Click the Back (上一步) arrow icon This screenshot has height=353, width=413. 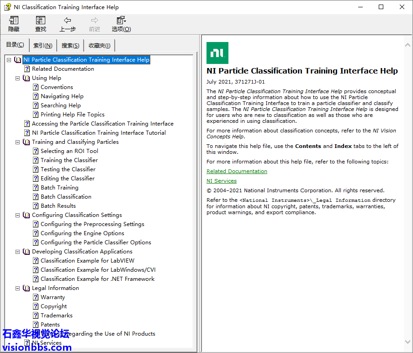pos(68,20)
